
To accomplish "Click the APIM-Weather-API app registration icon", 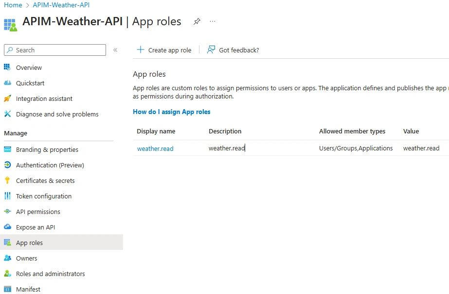I will tap(11, 25).
